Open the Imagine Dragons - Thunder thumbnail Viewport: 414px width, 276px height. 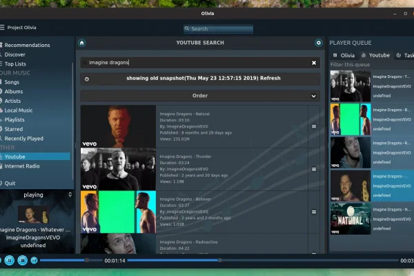point(118,169)
